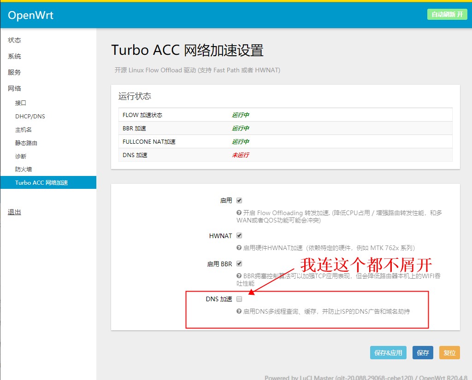
Task: Open the 静态路由 page
Action: point(26,143)
